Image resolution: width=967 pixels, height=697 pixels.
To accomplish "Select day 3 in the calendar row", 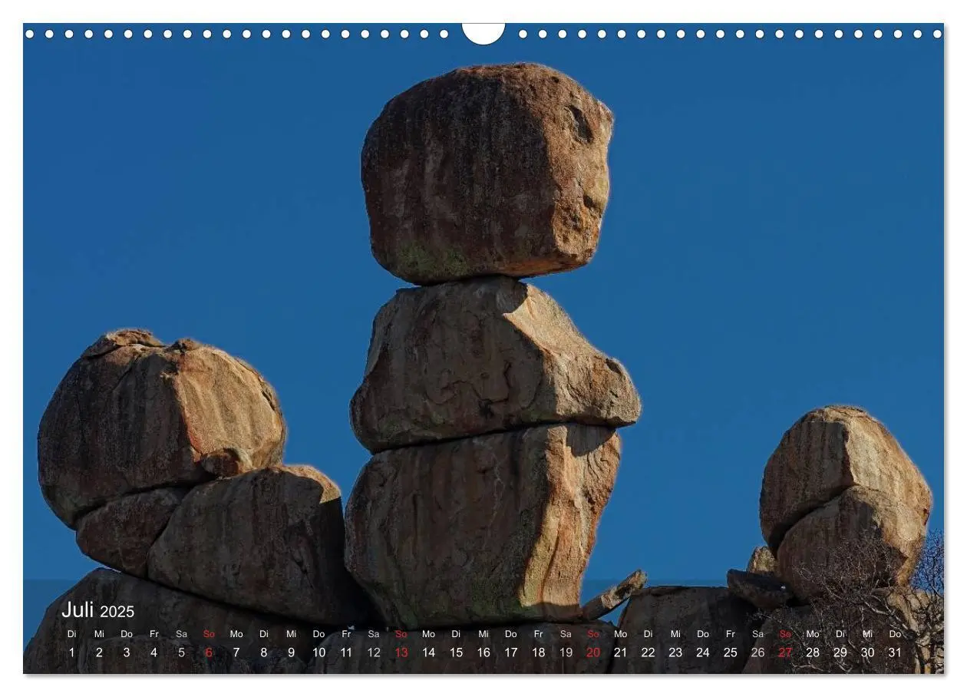I will pos(127,652).
